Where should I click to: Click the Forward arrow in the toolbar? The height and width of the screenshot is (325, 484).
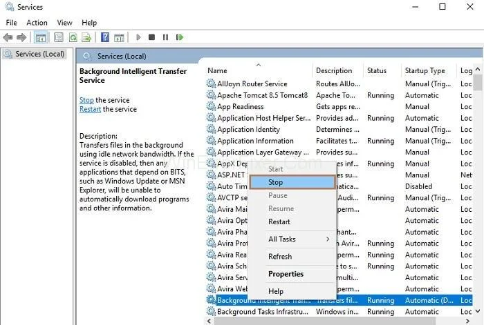pyautogui.click(x=21, y=37)
